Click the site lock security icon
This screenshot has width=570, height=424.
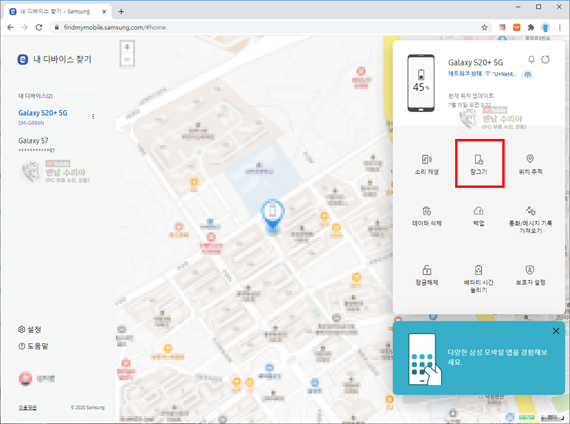57,27
